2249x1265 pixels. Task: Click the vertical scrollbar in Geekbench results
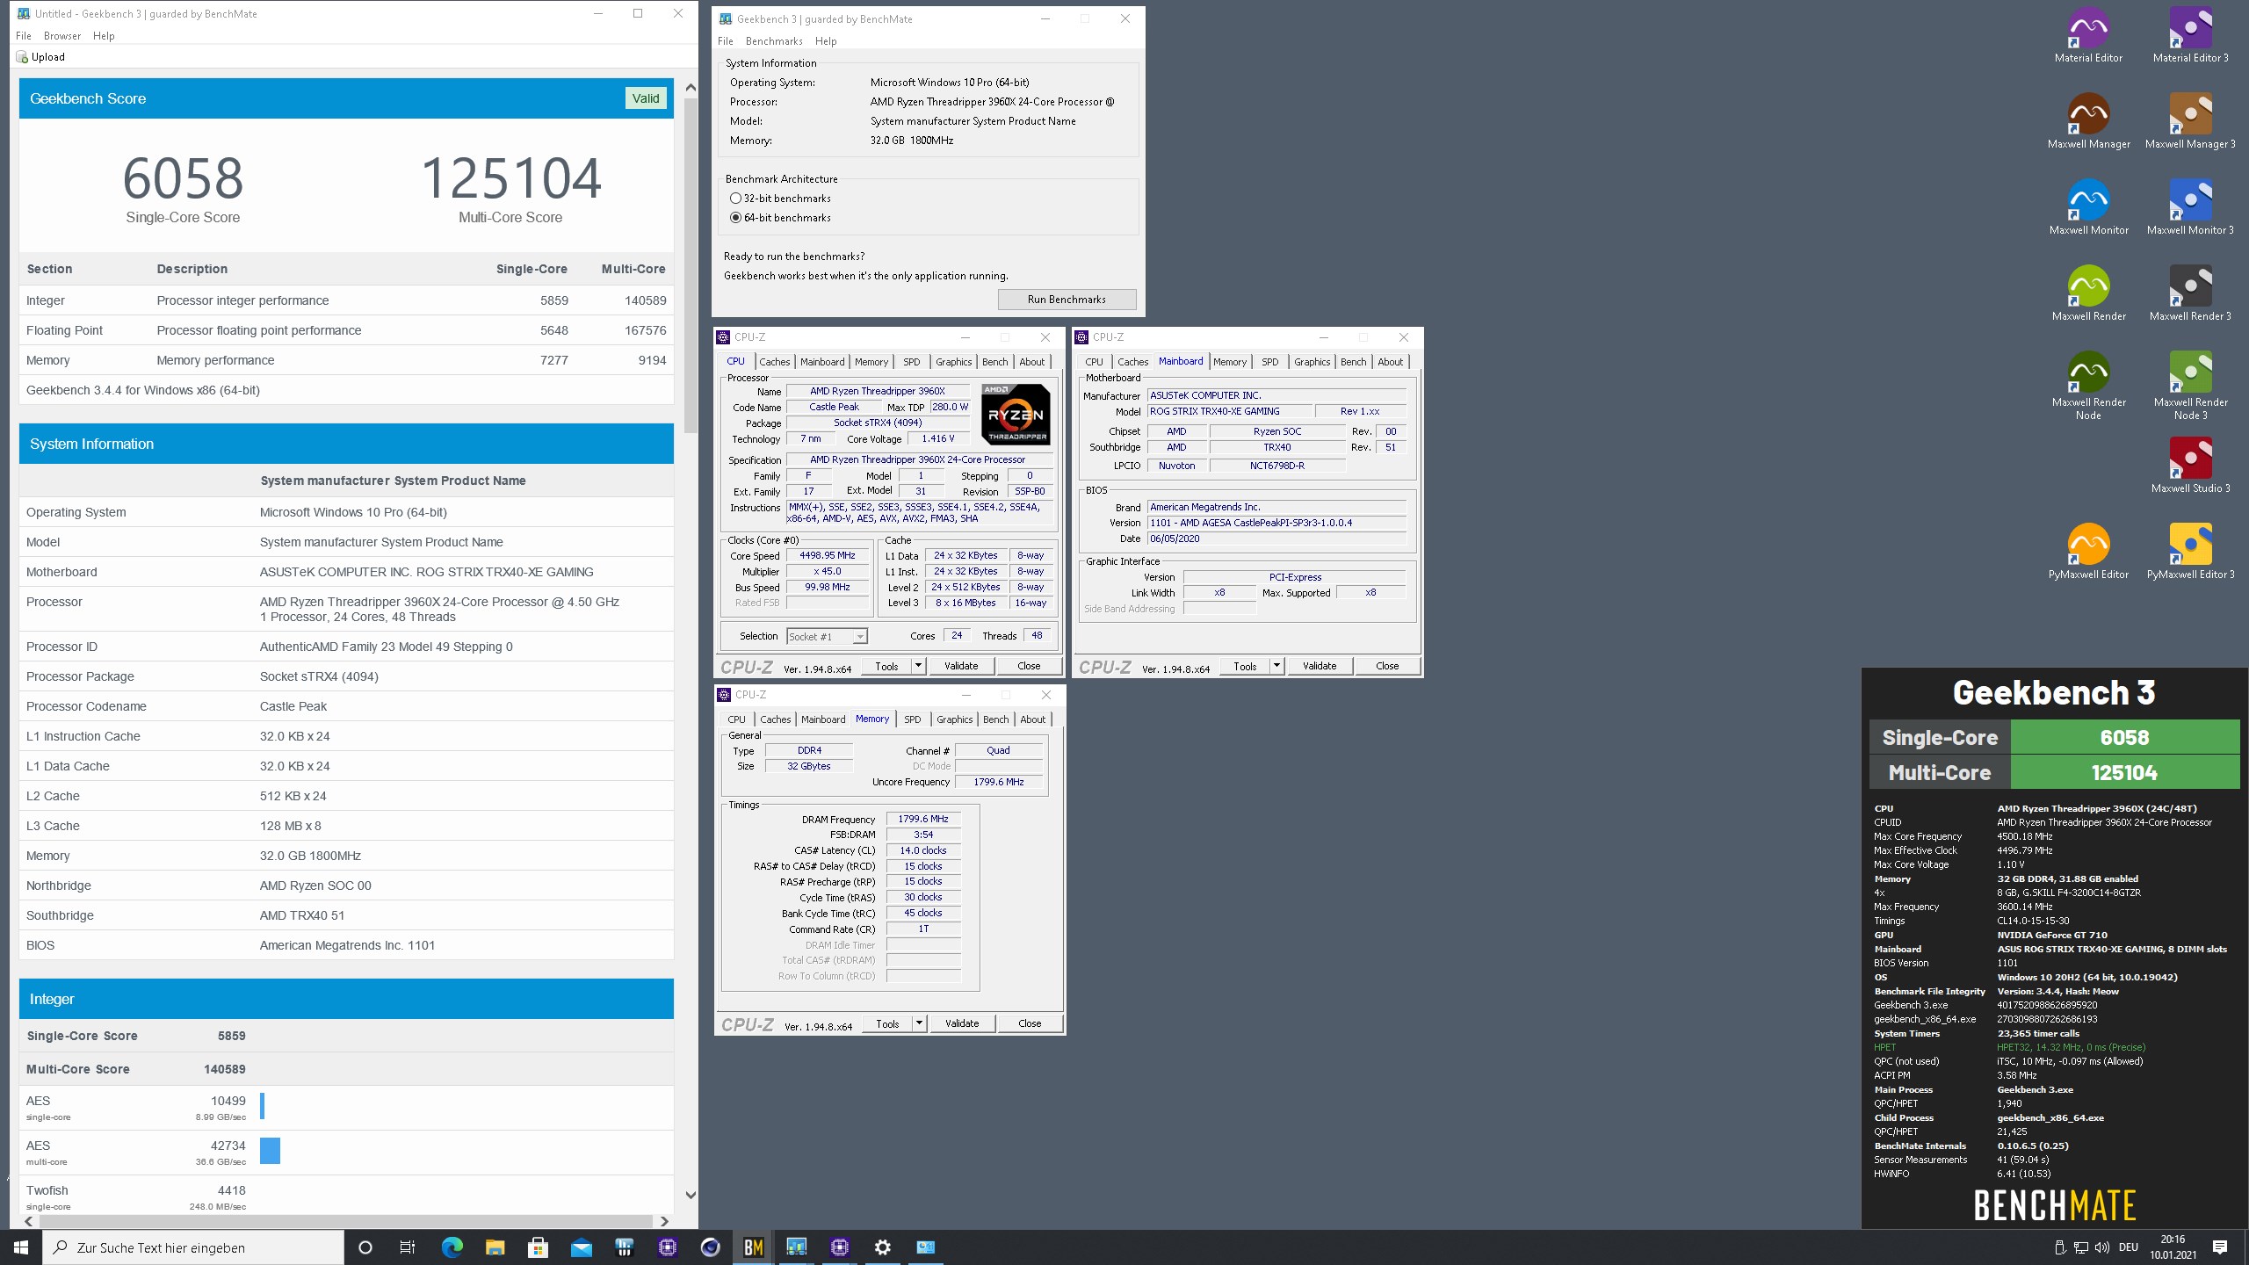point(691,266)
